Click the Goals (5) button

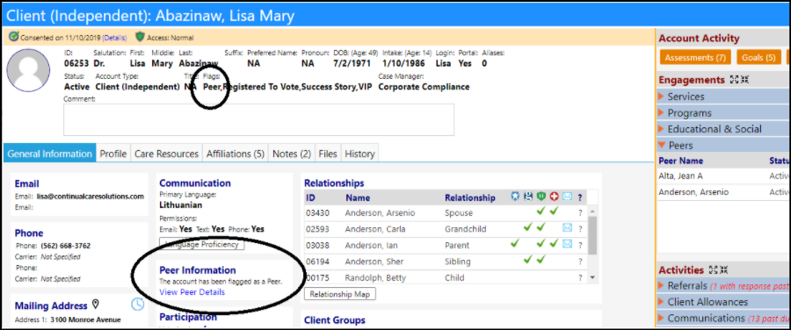tap(758, 57)
